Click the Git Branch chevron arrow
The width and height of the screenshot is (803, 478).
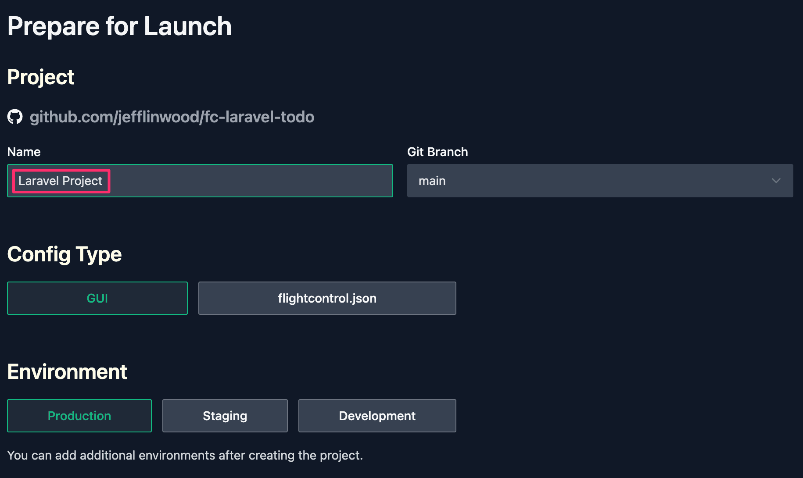776,181
